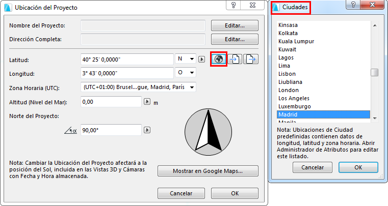The height and width of the screenshot is (206, 388).
Task: Open the O longitude direction dropdown
Action: pyautogui.click(x=186, y=72)
